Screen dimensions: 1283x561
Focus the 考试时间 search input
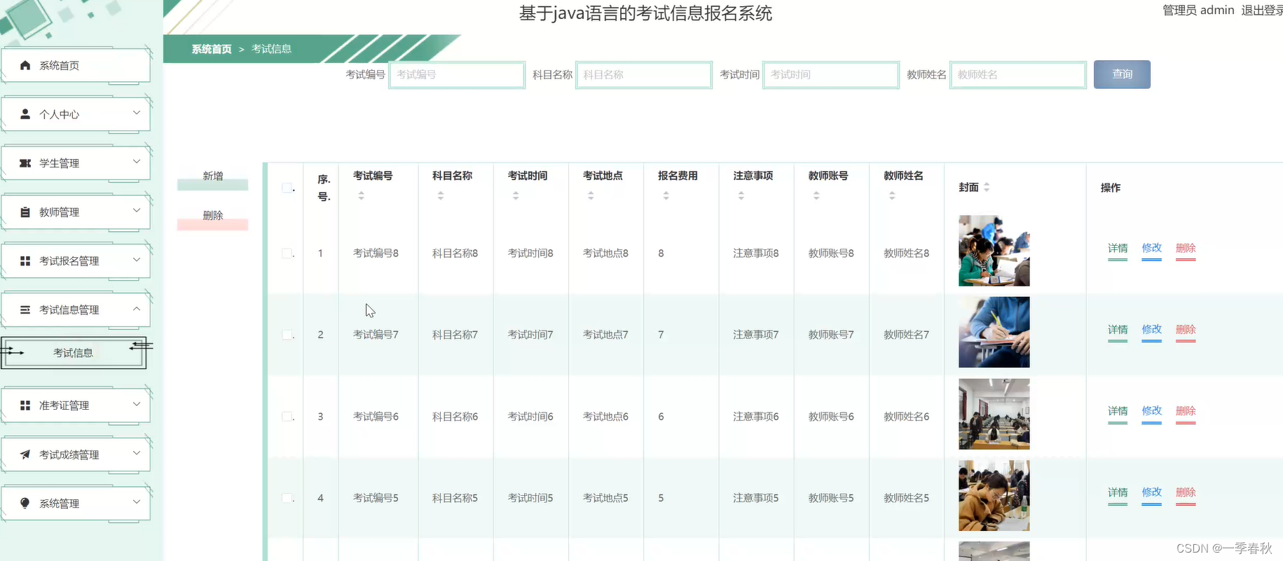click(x=830, y=75)
